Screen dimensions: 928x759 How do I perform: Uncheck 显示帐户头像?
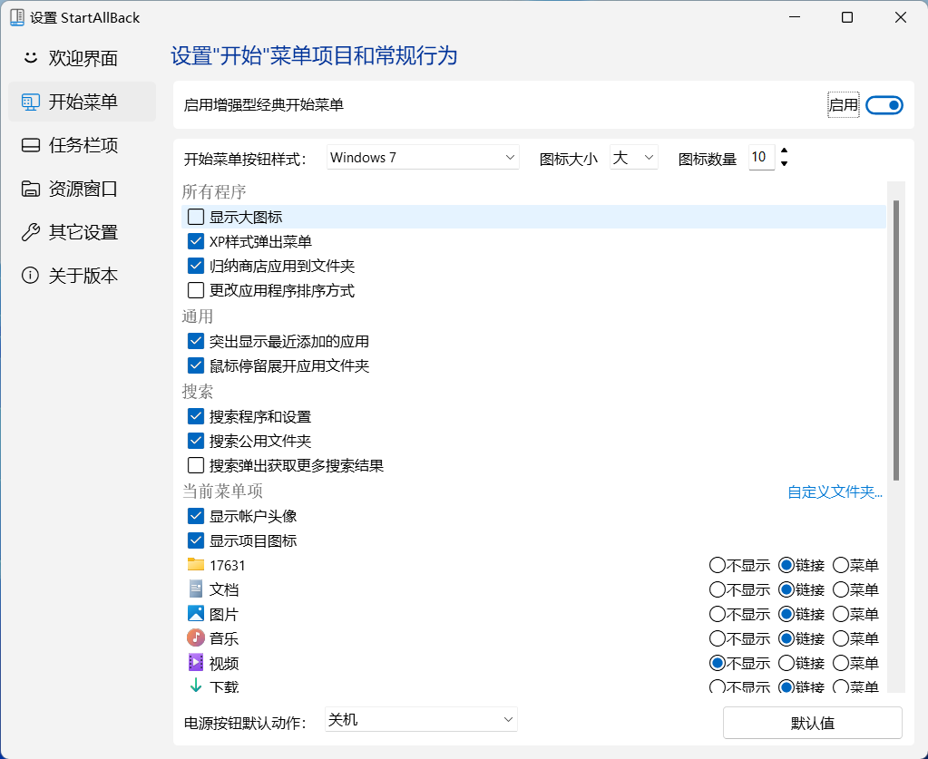point(196,516)
